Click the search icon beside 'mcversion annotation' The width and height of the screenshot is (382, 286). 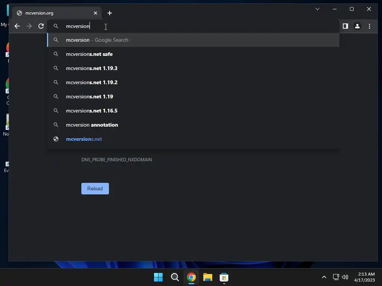56,125
